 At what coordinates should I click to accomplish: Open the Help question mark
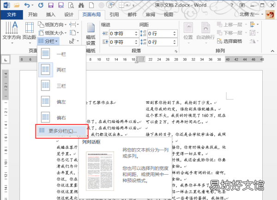tap(232, 5)
